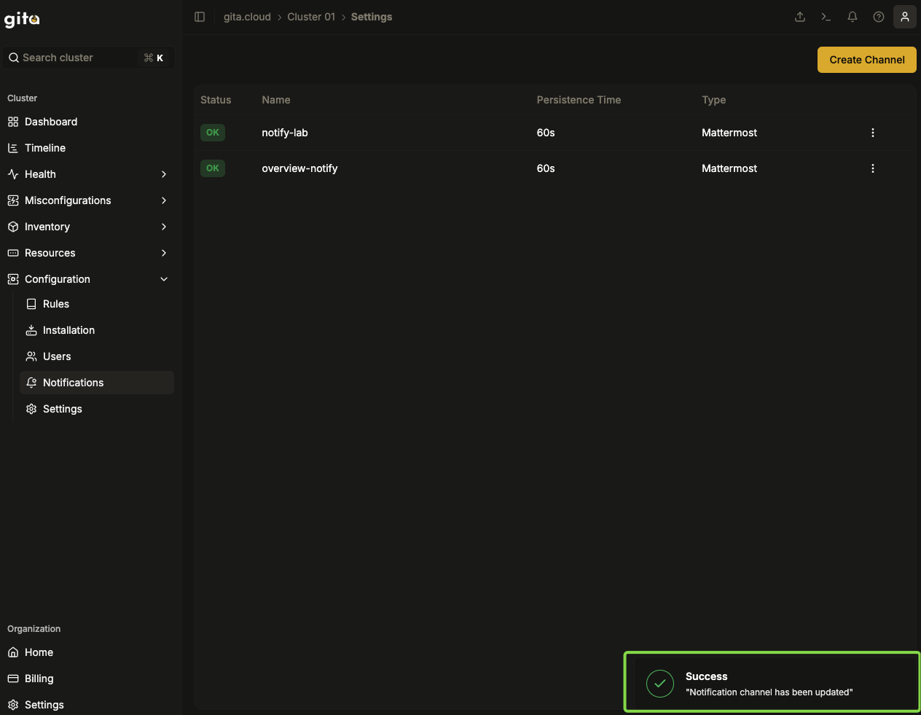Open the three-dot menu for notify-lab
921x715 pixels.
(873, 133)
